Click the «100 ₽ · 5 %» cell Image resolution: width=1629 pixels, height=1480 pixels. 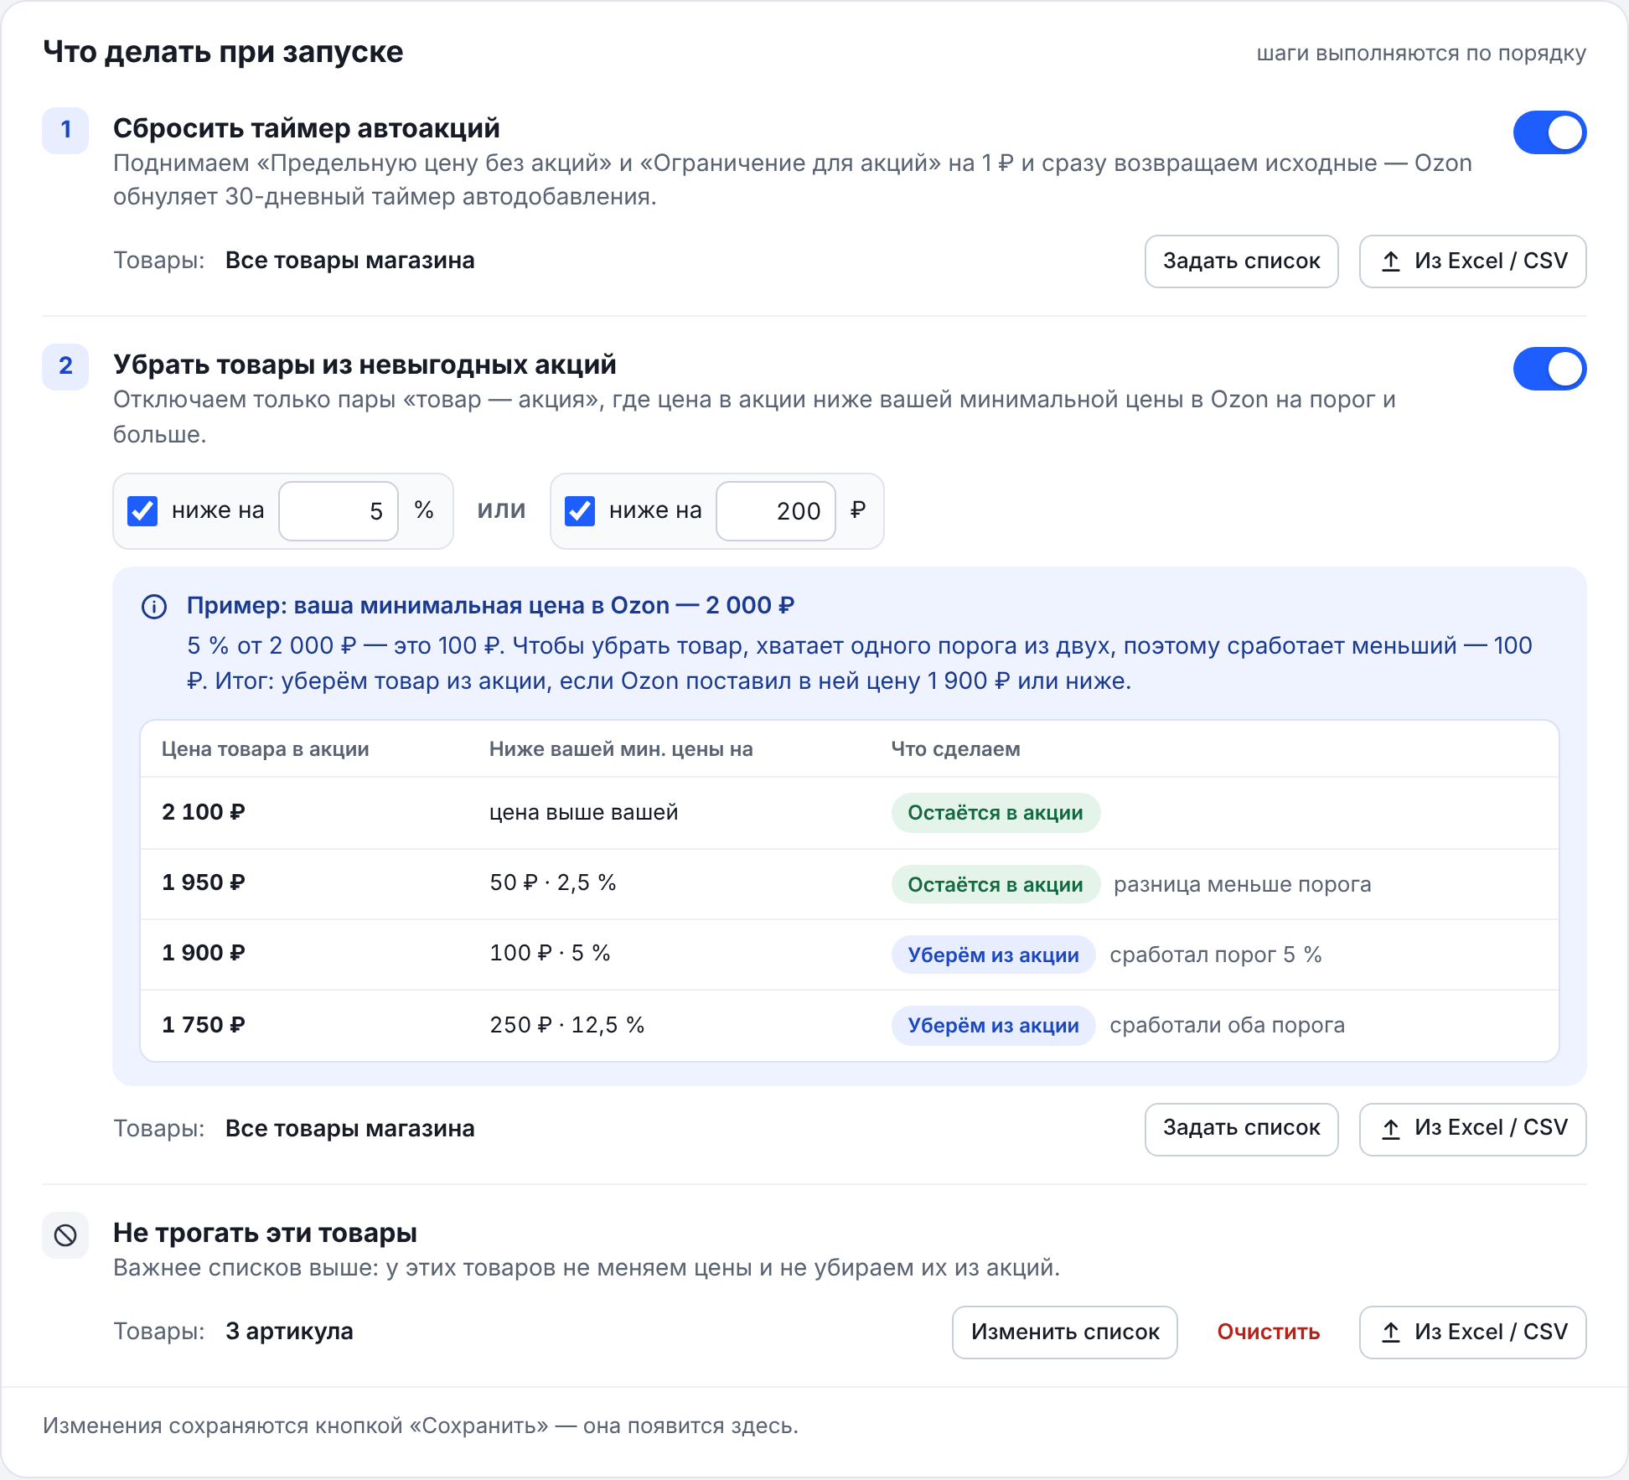(x=550, y=953)
